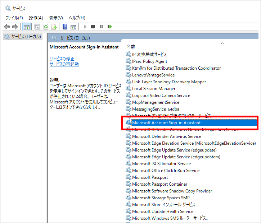Click gear icon beside MessagingService_64dba
This screenshot has width=261, height=223.
(128, 109)
